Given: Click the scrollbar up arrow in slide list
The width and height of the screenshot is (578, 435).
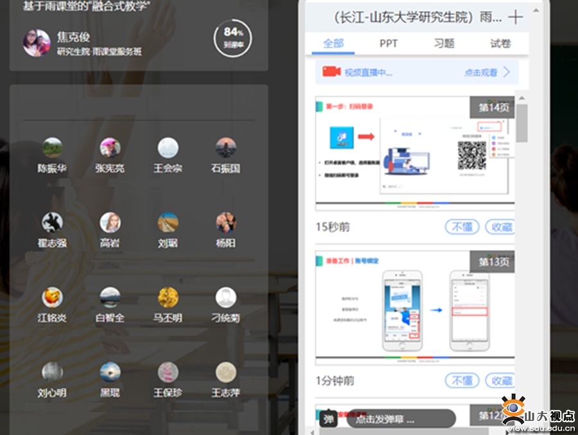Looking at the screenshot, I should pos(521,98).
